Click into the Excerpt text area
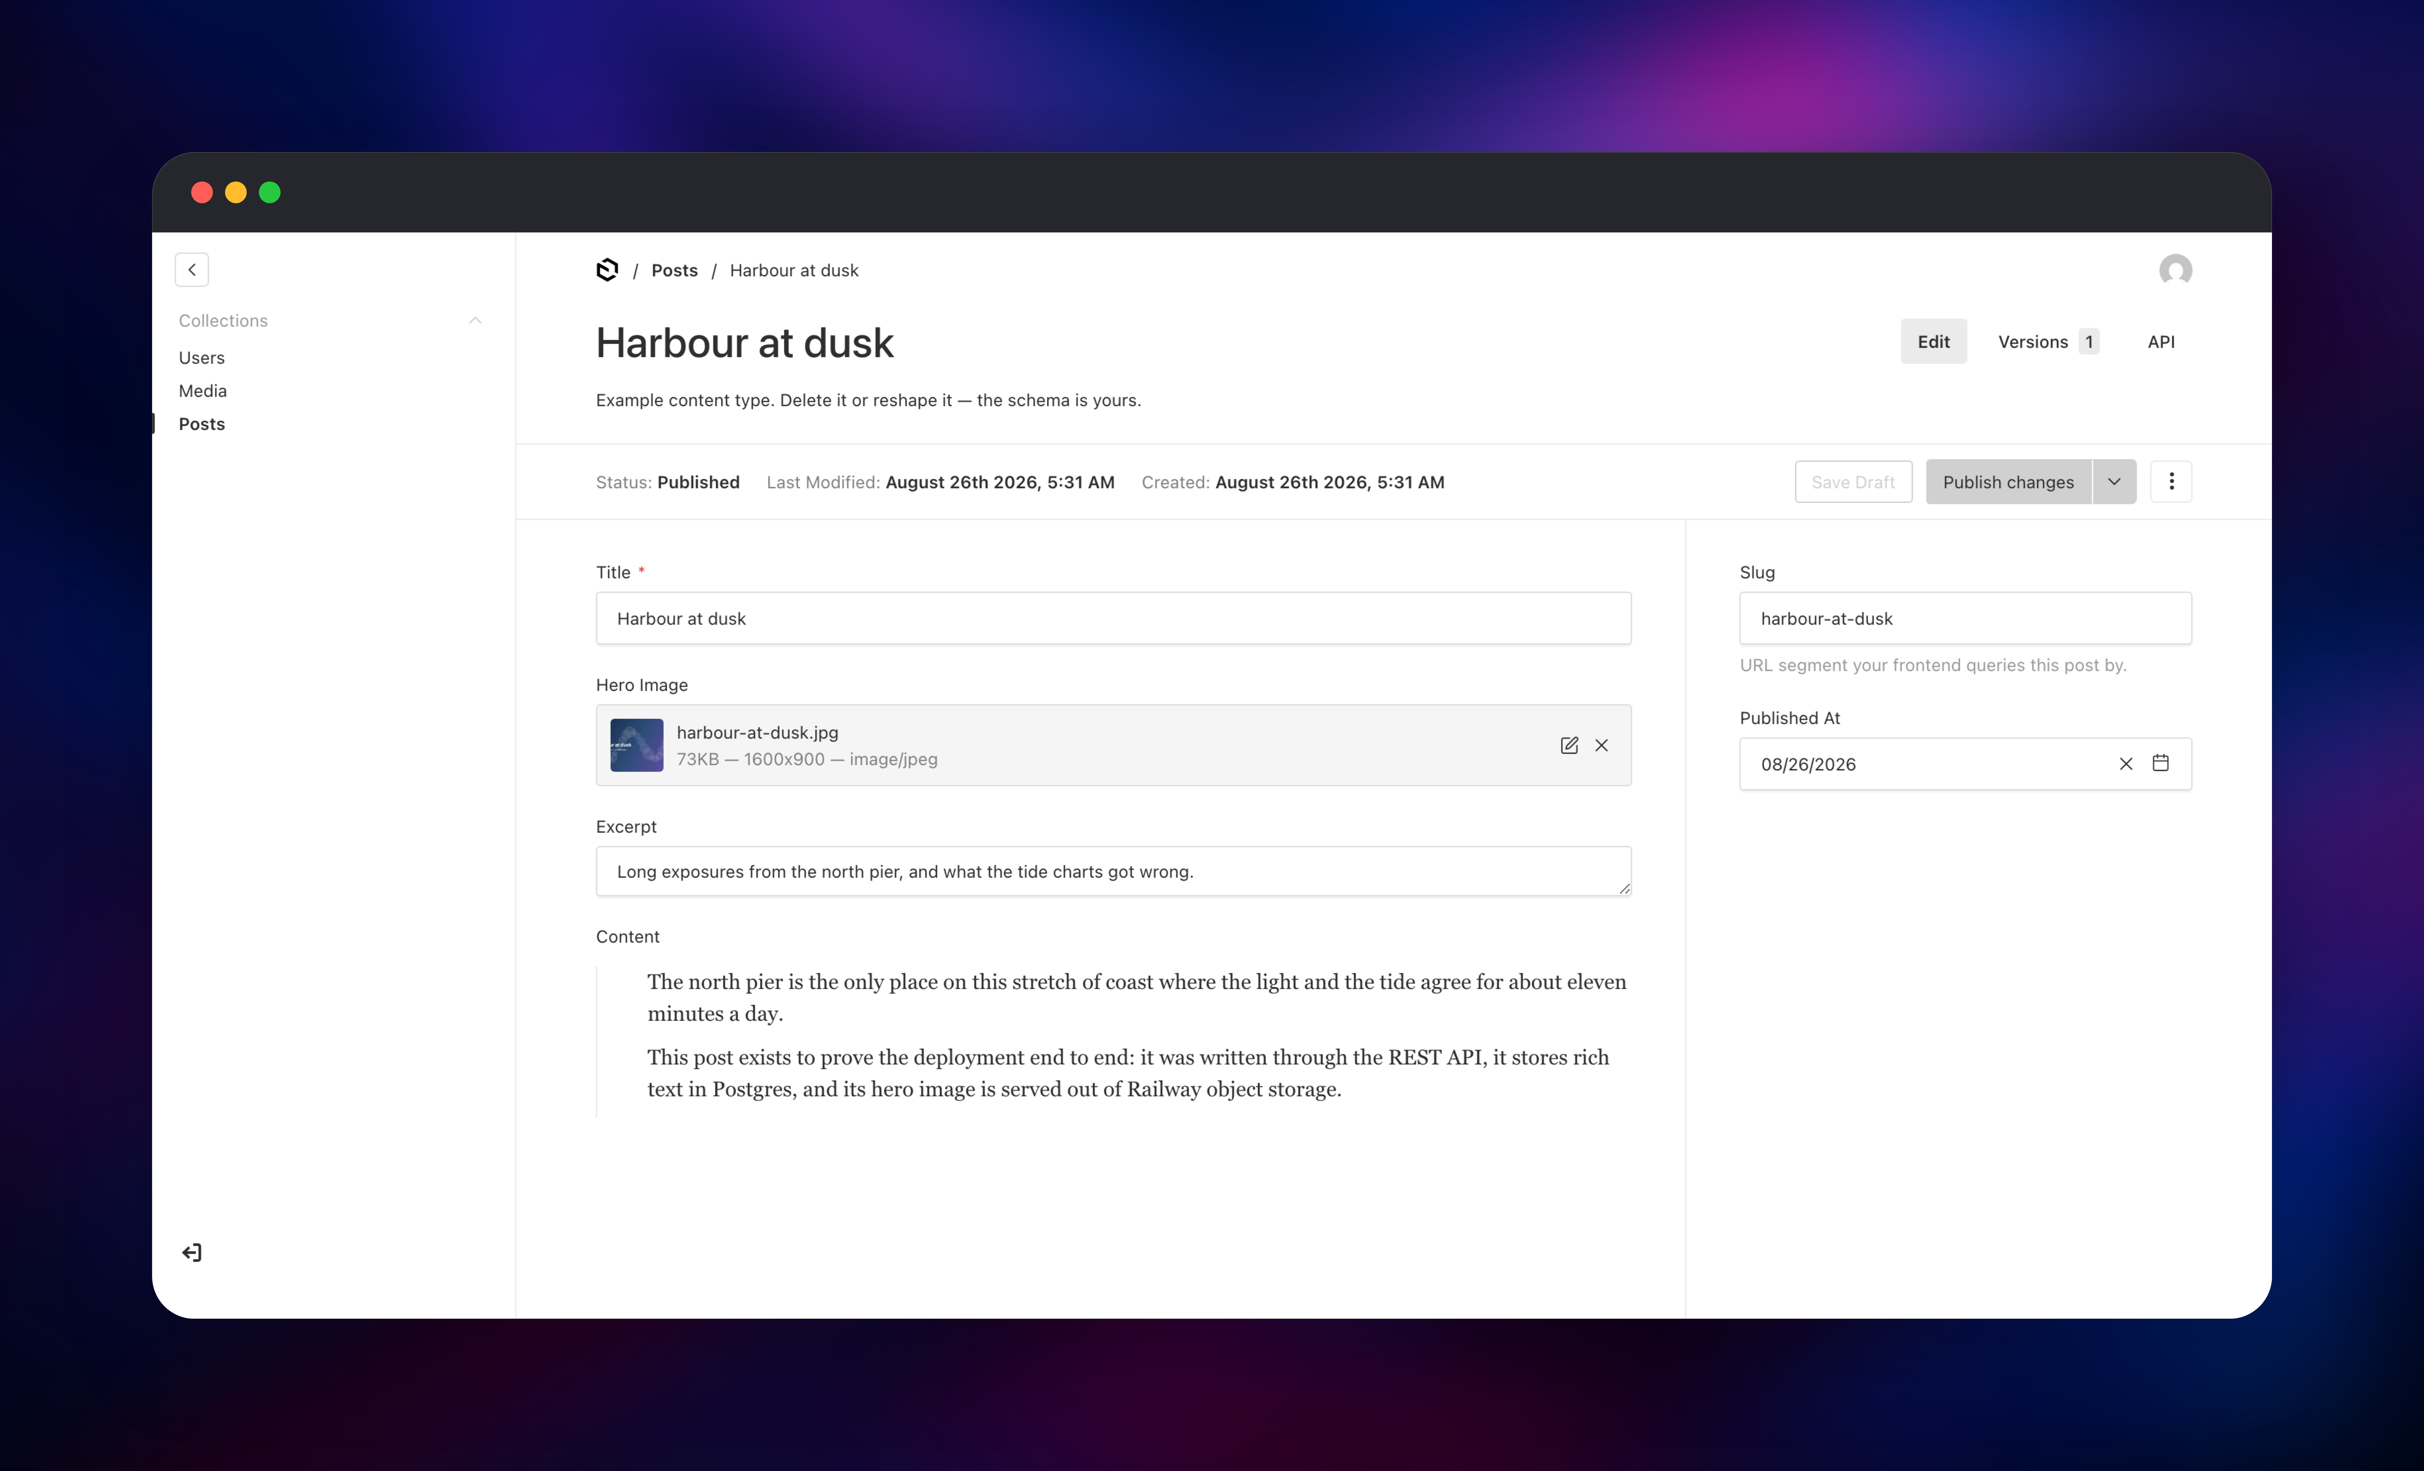The image size is (2424, 1471). [x=1114, y=871]
